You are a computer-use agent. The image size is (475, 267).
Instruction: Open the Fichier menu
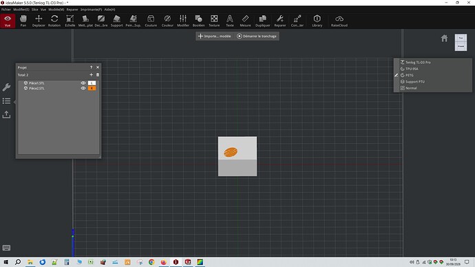click(x=6, y=10)
